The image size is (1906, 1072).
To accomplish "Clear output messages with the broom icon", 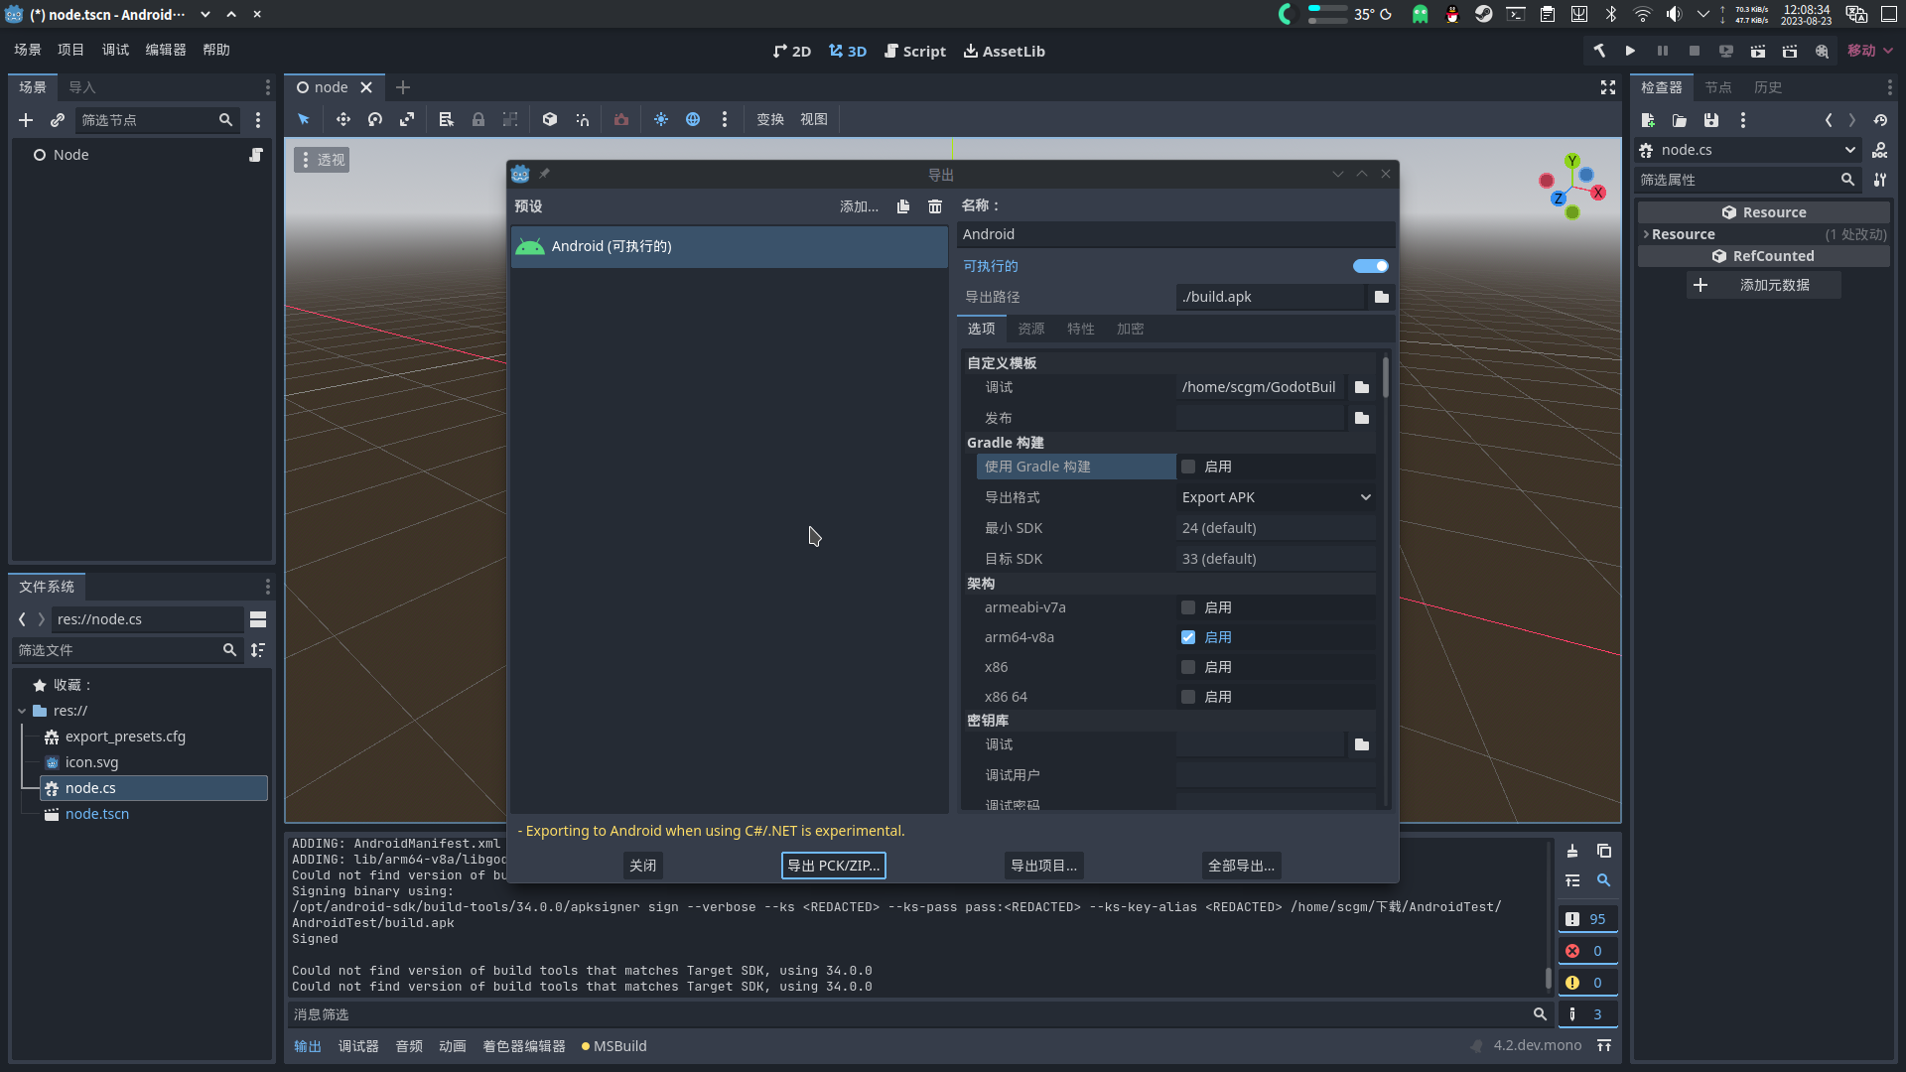I will [1572, 851].
